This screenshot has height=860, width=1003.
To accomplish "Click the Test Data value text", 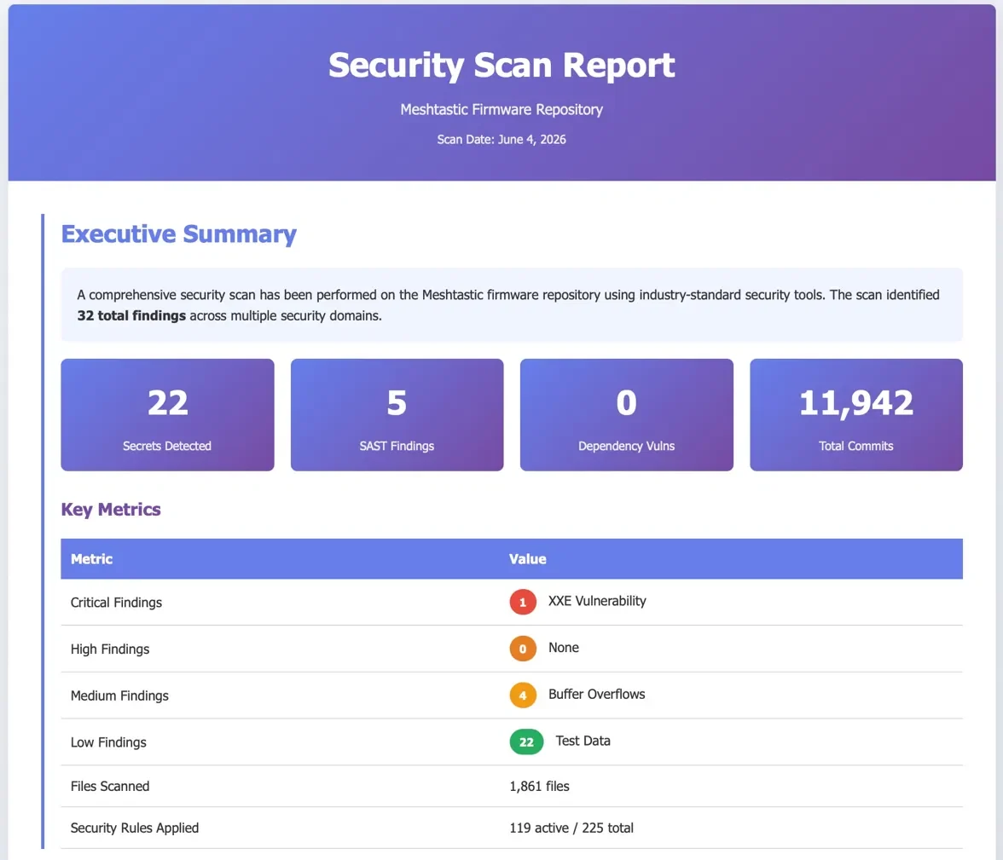I will click(583, 741).
